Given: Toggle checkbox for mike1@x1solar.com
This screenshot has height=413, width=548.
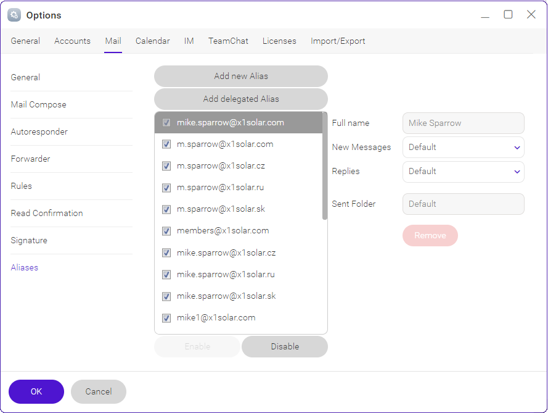Looking at the screenshot, I should 166,318.
